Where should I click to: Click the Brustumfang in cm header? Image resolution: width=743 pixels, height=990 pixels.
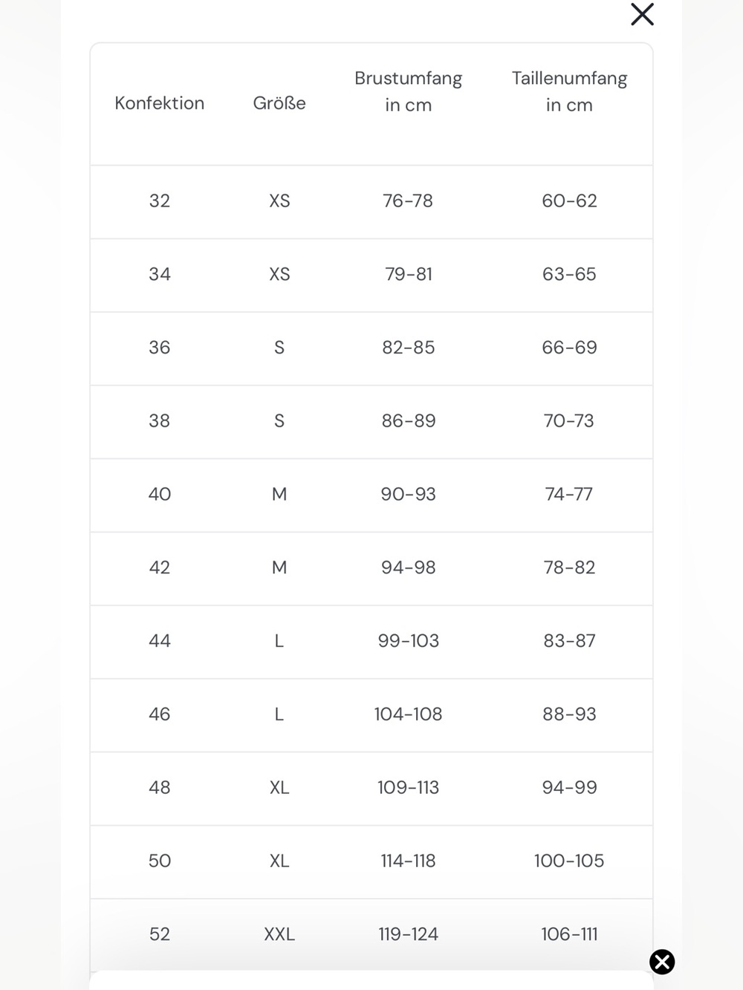point(408,91)
